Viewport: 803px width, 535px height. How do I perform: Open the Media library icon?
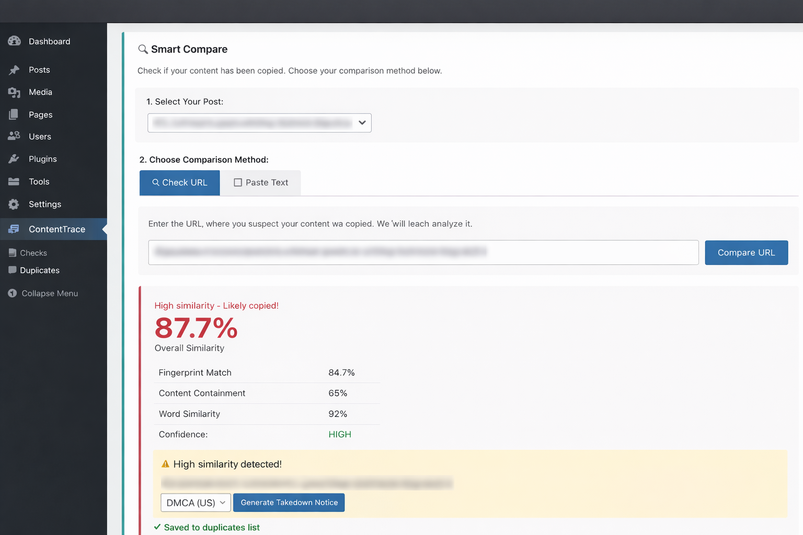[14, 92]
